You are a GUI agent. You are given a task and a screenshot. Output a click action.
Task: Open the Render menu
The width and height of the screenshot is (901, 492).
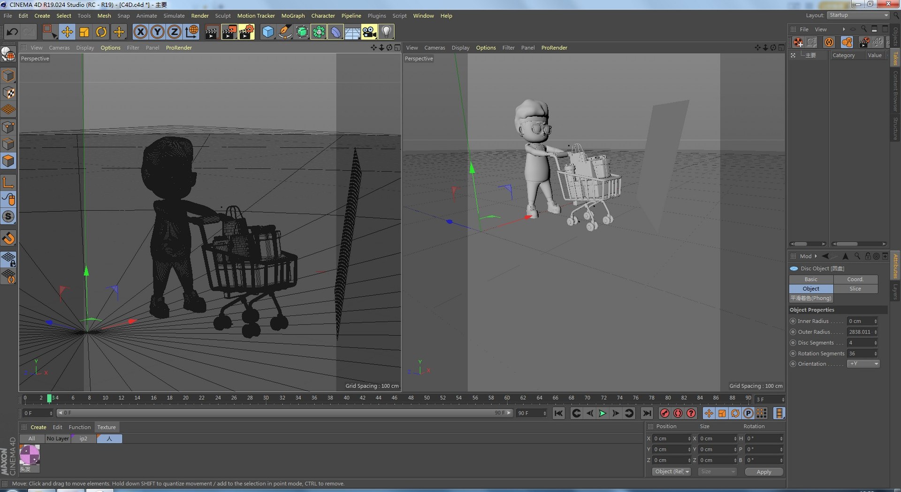200,15
